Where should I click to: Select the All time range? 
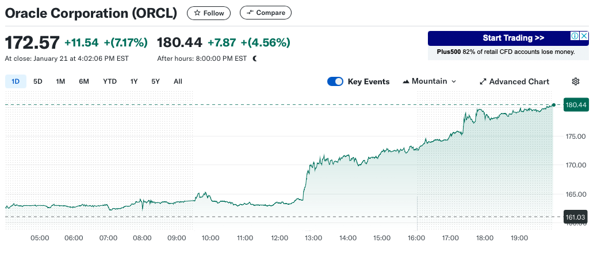[x=178, y=81]
